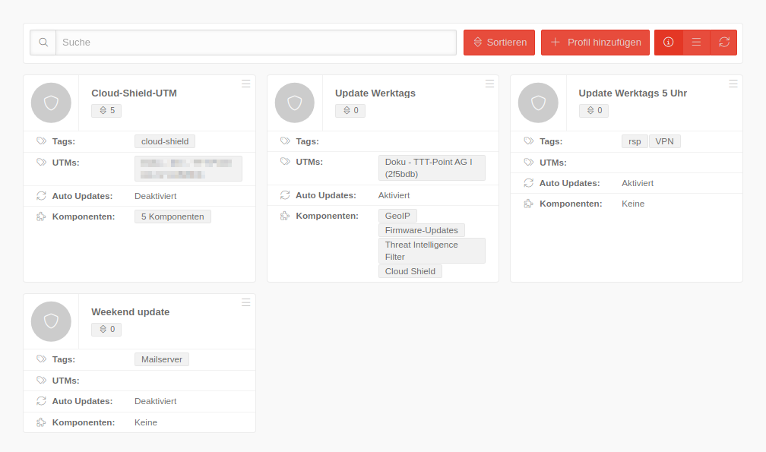766x452 pixels.
Task: Click the UTM count badge showing 5
Action: (106, 110)
